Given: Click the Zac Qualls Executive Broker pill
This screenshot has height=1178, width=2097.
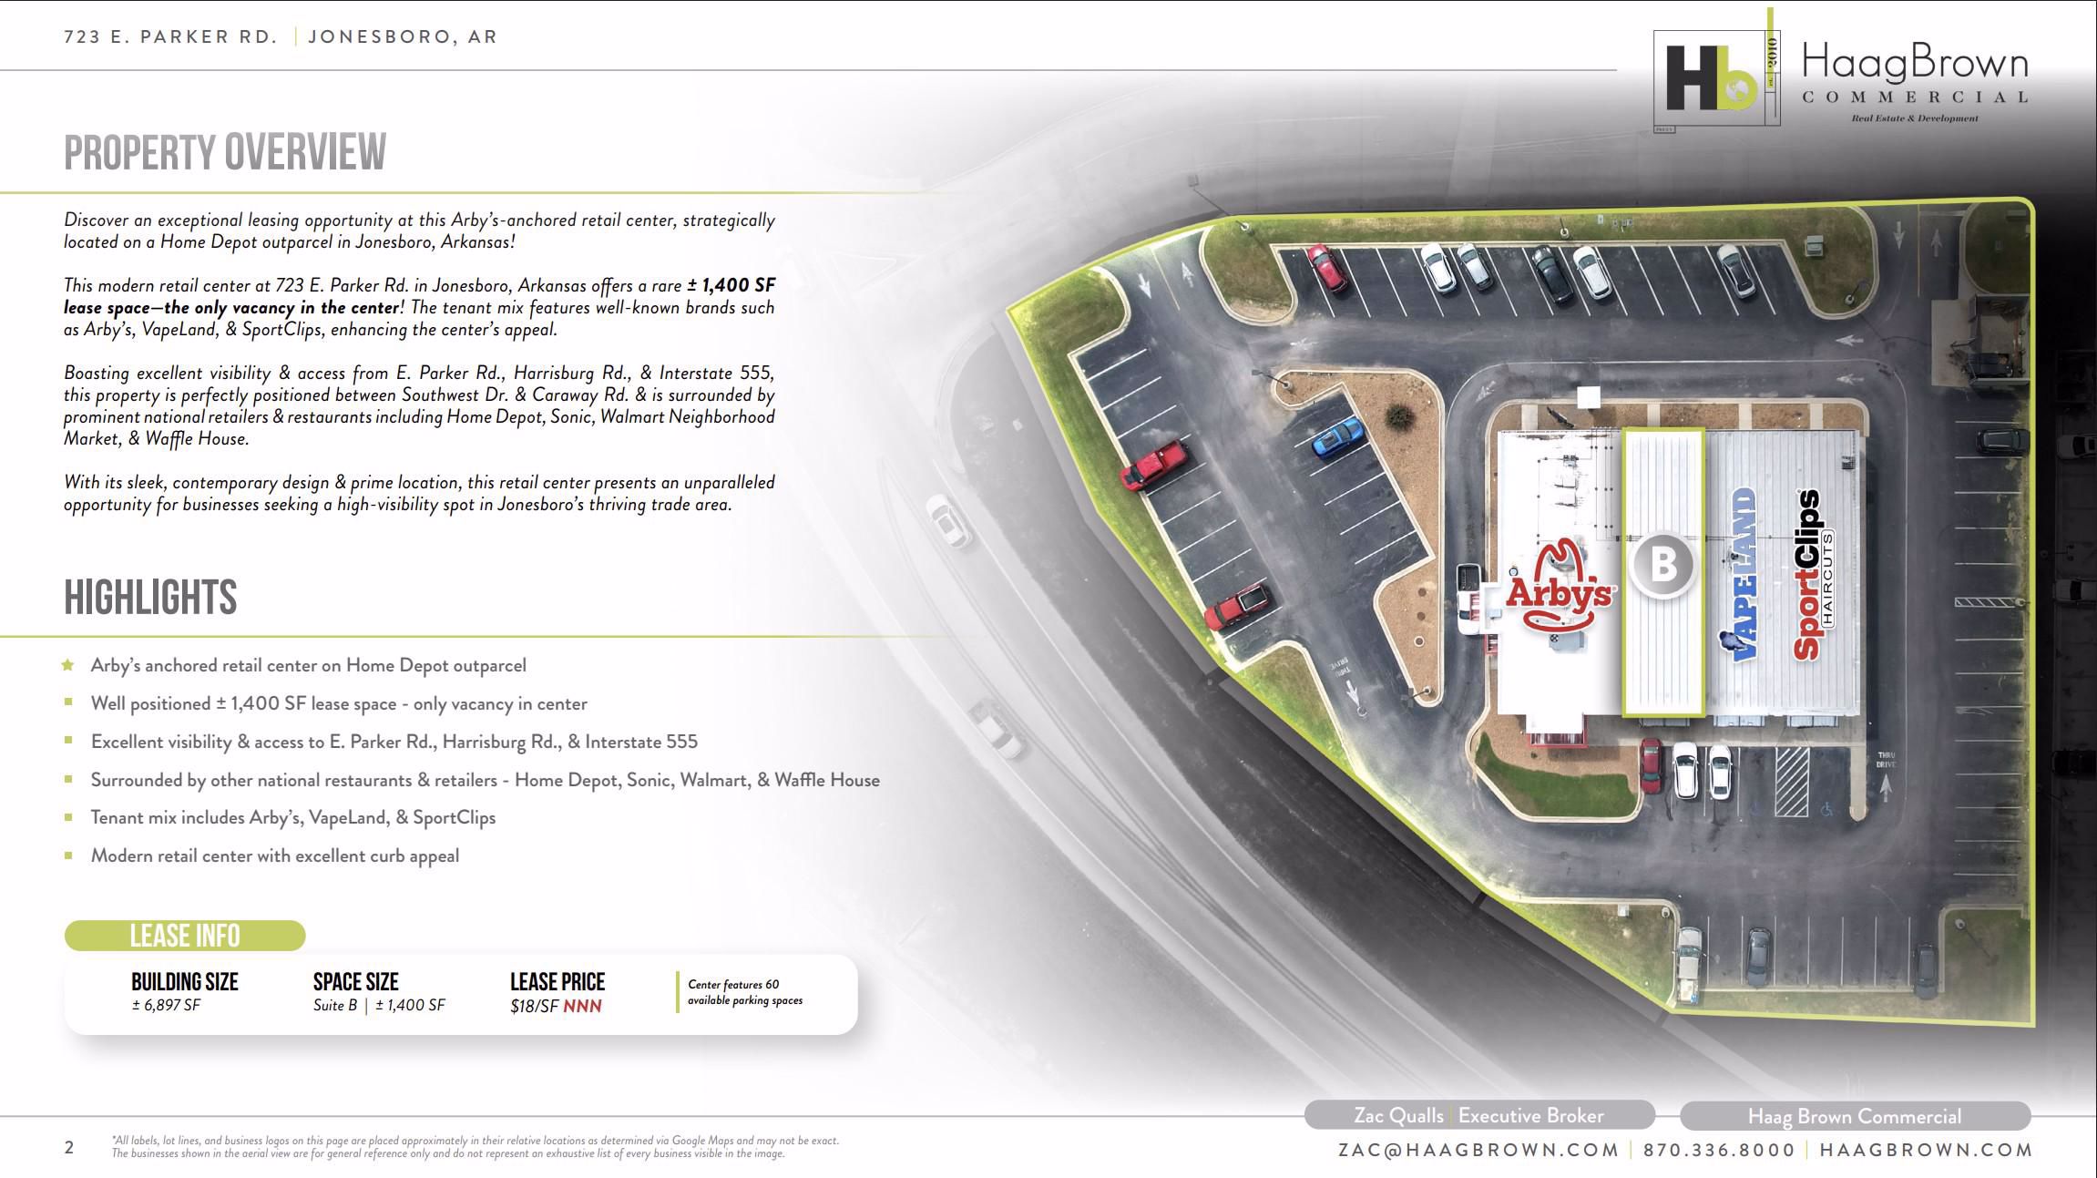Looking at the screenshot, I should [x=1479, y=1115].
